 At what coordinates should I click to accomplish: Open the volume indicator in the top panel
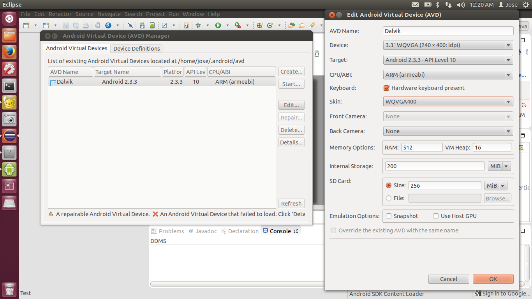tap(461, 5)
